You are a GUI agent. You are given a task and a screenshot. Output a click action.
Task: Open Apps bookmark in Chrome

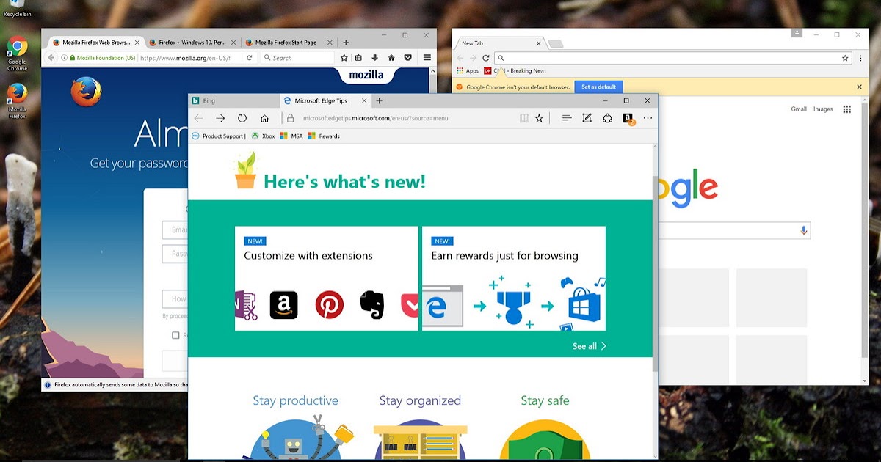pos(468,71)
